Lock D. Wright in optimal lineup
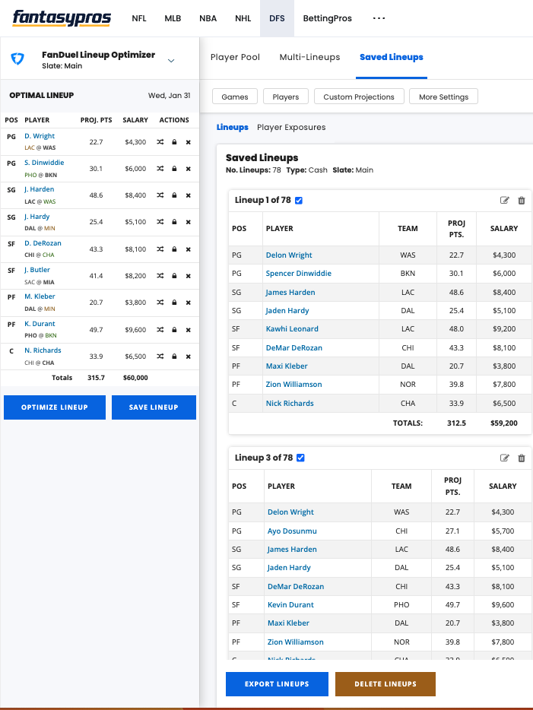The width and height of the screenshot is (533, 710). tap(174, 142)
